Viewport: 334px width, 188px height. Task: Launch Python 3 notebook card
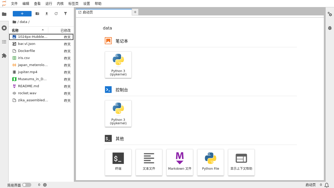[x=118, y=65]
